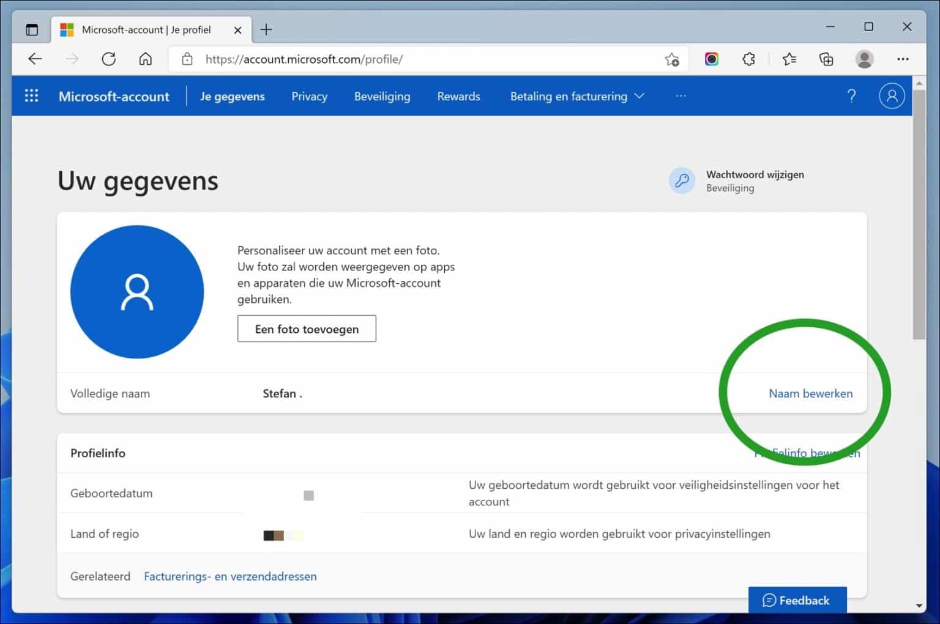
Task: Click the 'Geboortedatum' row label
Action: pos(111,493)
